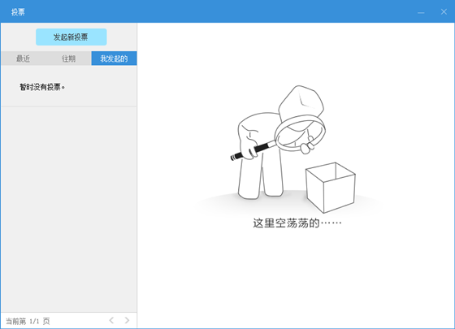The width and height of the screenshot is (455, 329).
Task: Click the 当前第 1/1 页 page indicator
Action: [x=28, y=321]
